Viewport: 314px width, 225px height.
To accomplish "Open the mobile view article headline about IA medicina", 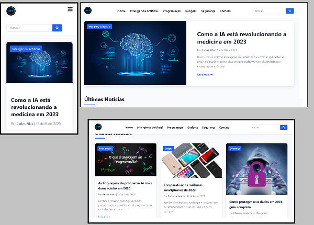I will [35, 107].
